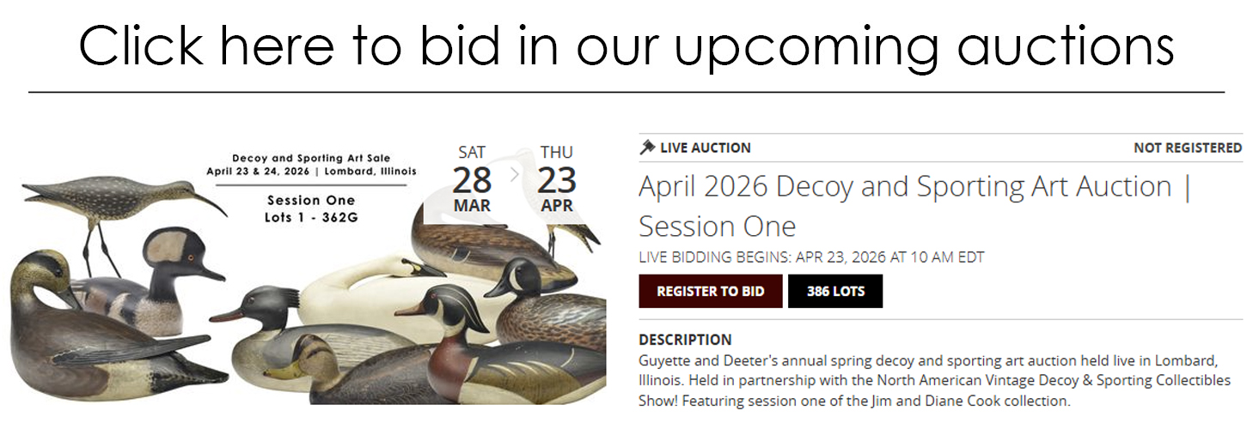Screen dimensions: 1253x447
Task: Select the THU 23 APR end date
Action: (556, 179)
